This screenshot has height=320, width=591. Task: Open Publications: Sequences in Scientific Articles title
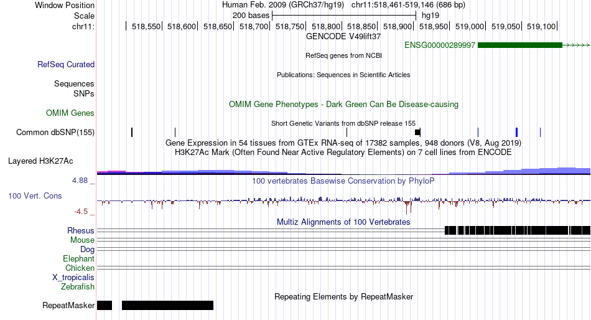(x=343, y=75)
